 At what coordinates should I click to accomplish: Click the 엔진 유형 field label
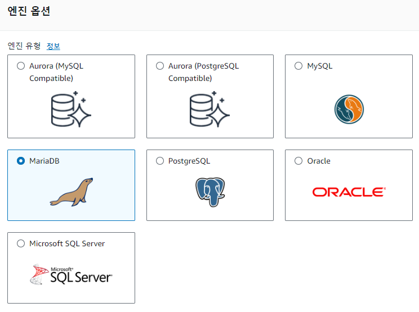24,46
